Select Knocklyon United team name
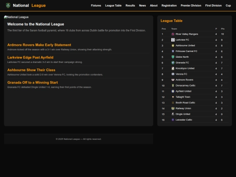 185,69
